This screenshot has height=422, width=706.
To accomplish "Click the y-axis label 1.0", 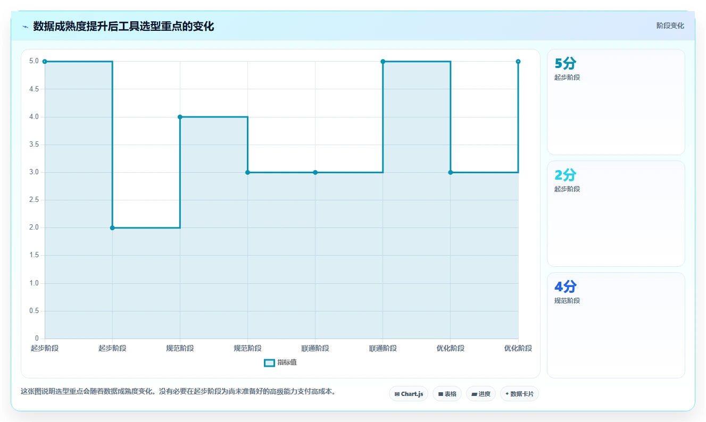I will 34,283.
